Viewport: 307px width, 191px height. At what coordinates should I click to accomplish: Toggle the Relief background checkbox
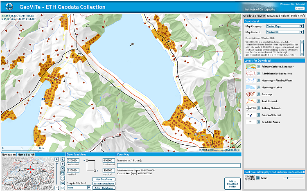(x=258, y=178)
